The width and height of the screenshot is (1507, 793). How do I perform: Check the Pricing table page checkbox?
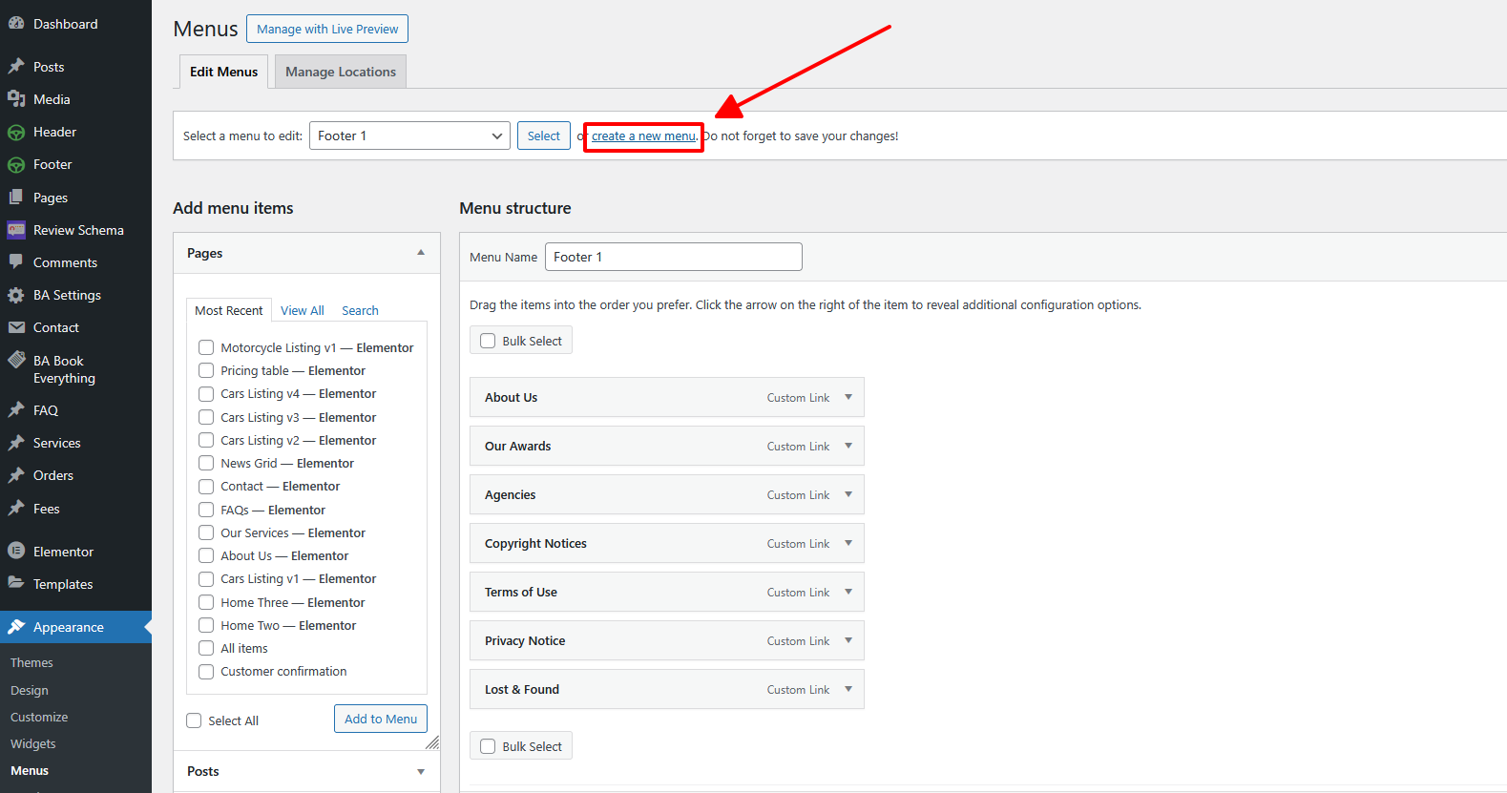(x=206, y=370)
